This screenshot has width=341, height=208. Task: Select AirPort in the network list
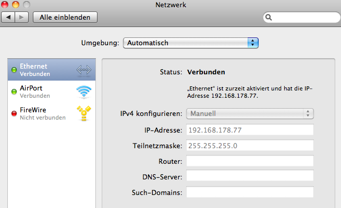pos(47,92)
